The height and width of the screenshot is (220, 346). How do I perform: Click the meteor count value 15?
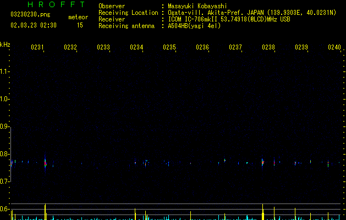tap(80, 25)
